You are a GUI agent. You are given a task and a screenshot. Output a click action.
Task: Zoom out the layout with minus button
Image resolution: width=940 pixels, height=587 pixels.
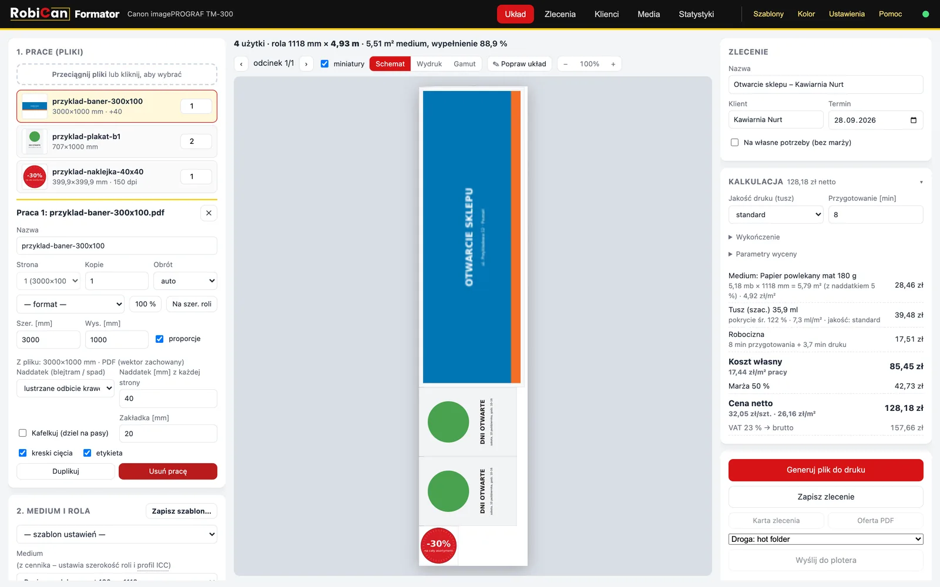[x=565, y=64]
